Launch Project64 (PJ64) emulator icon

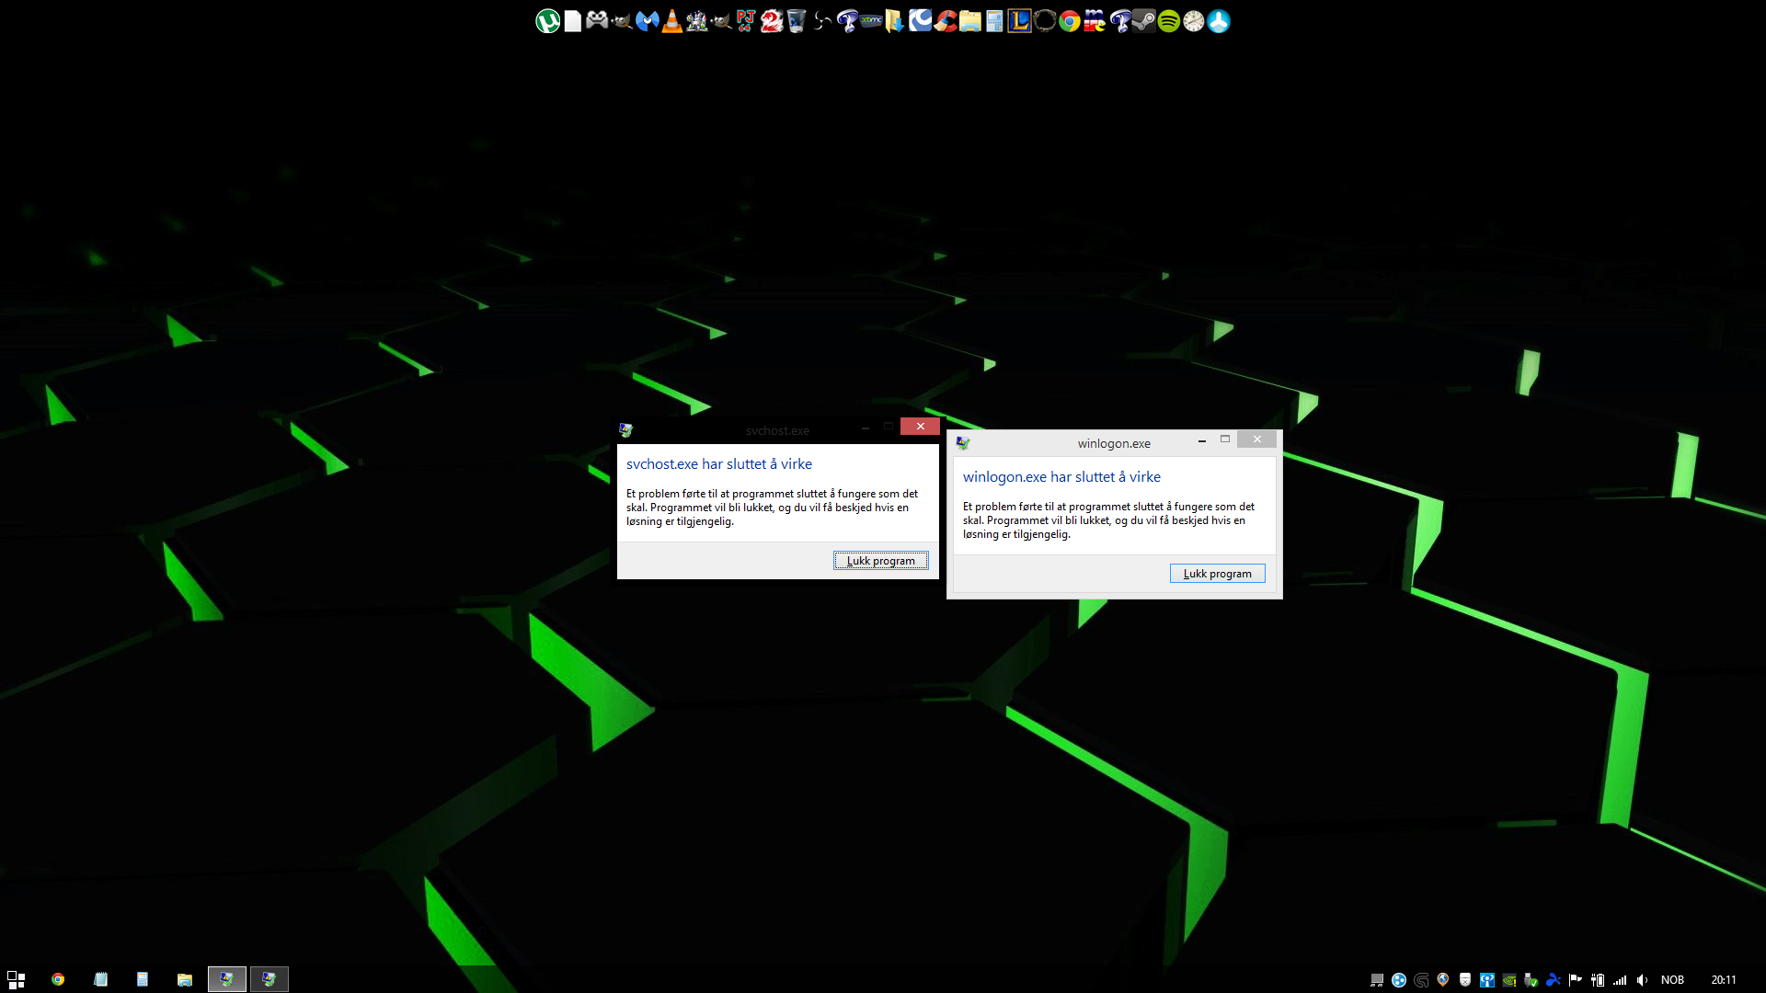click(746, 21)
